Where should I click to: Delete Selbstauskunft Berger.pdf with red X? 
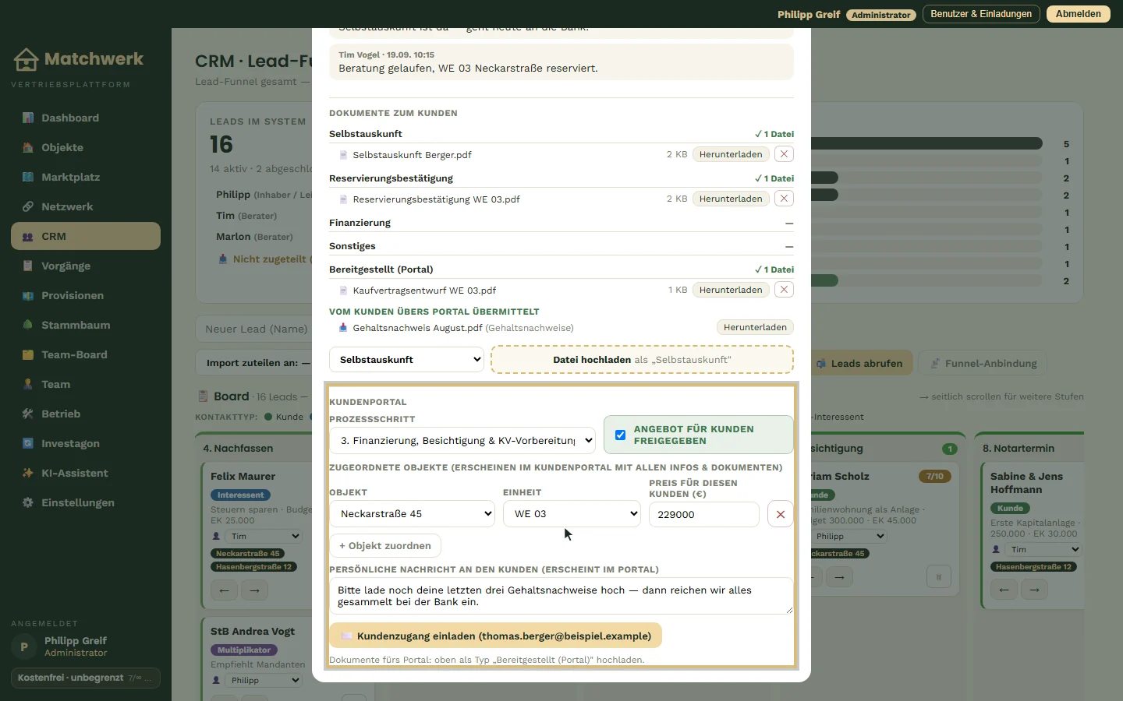tap(784, 154)
